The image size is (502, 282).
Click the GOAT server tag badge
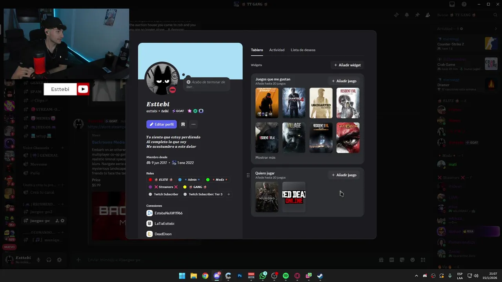click(x=178, y=111)
